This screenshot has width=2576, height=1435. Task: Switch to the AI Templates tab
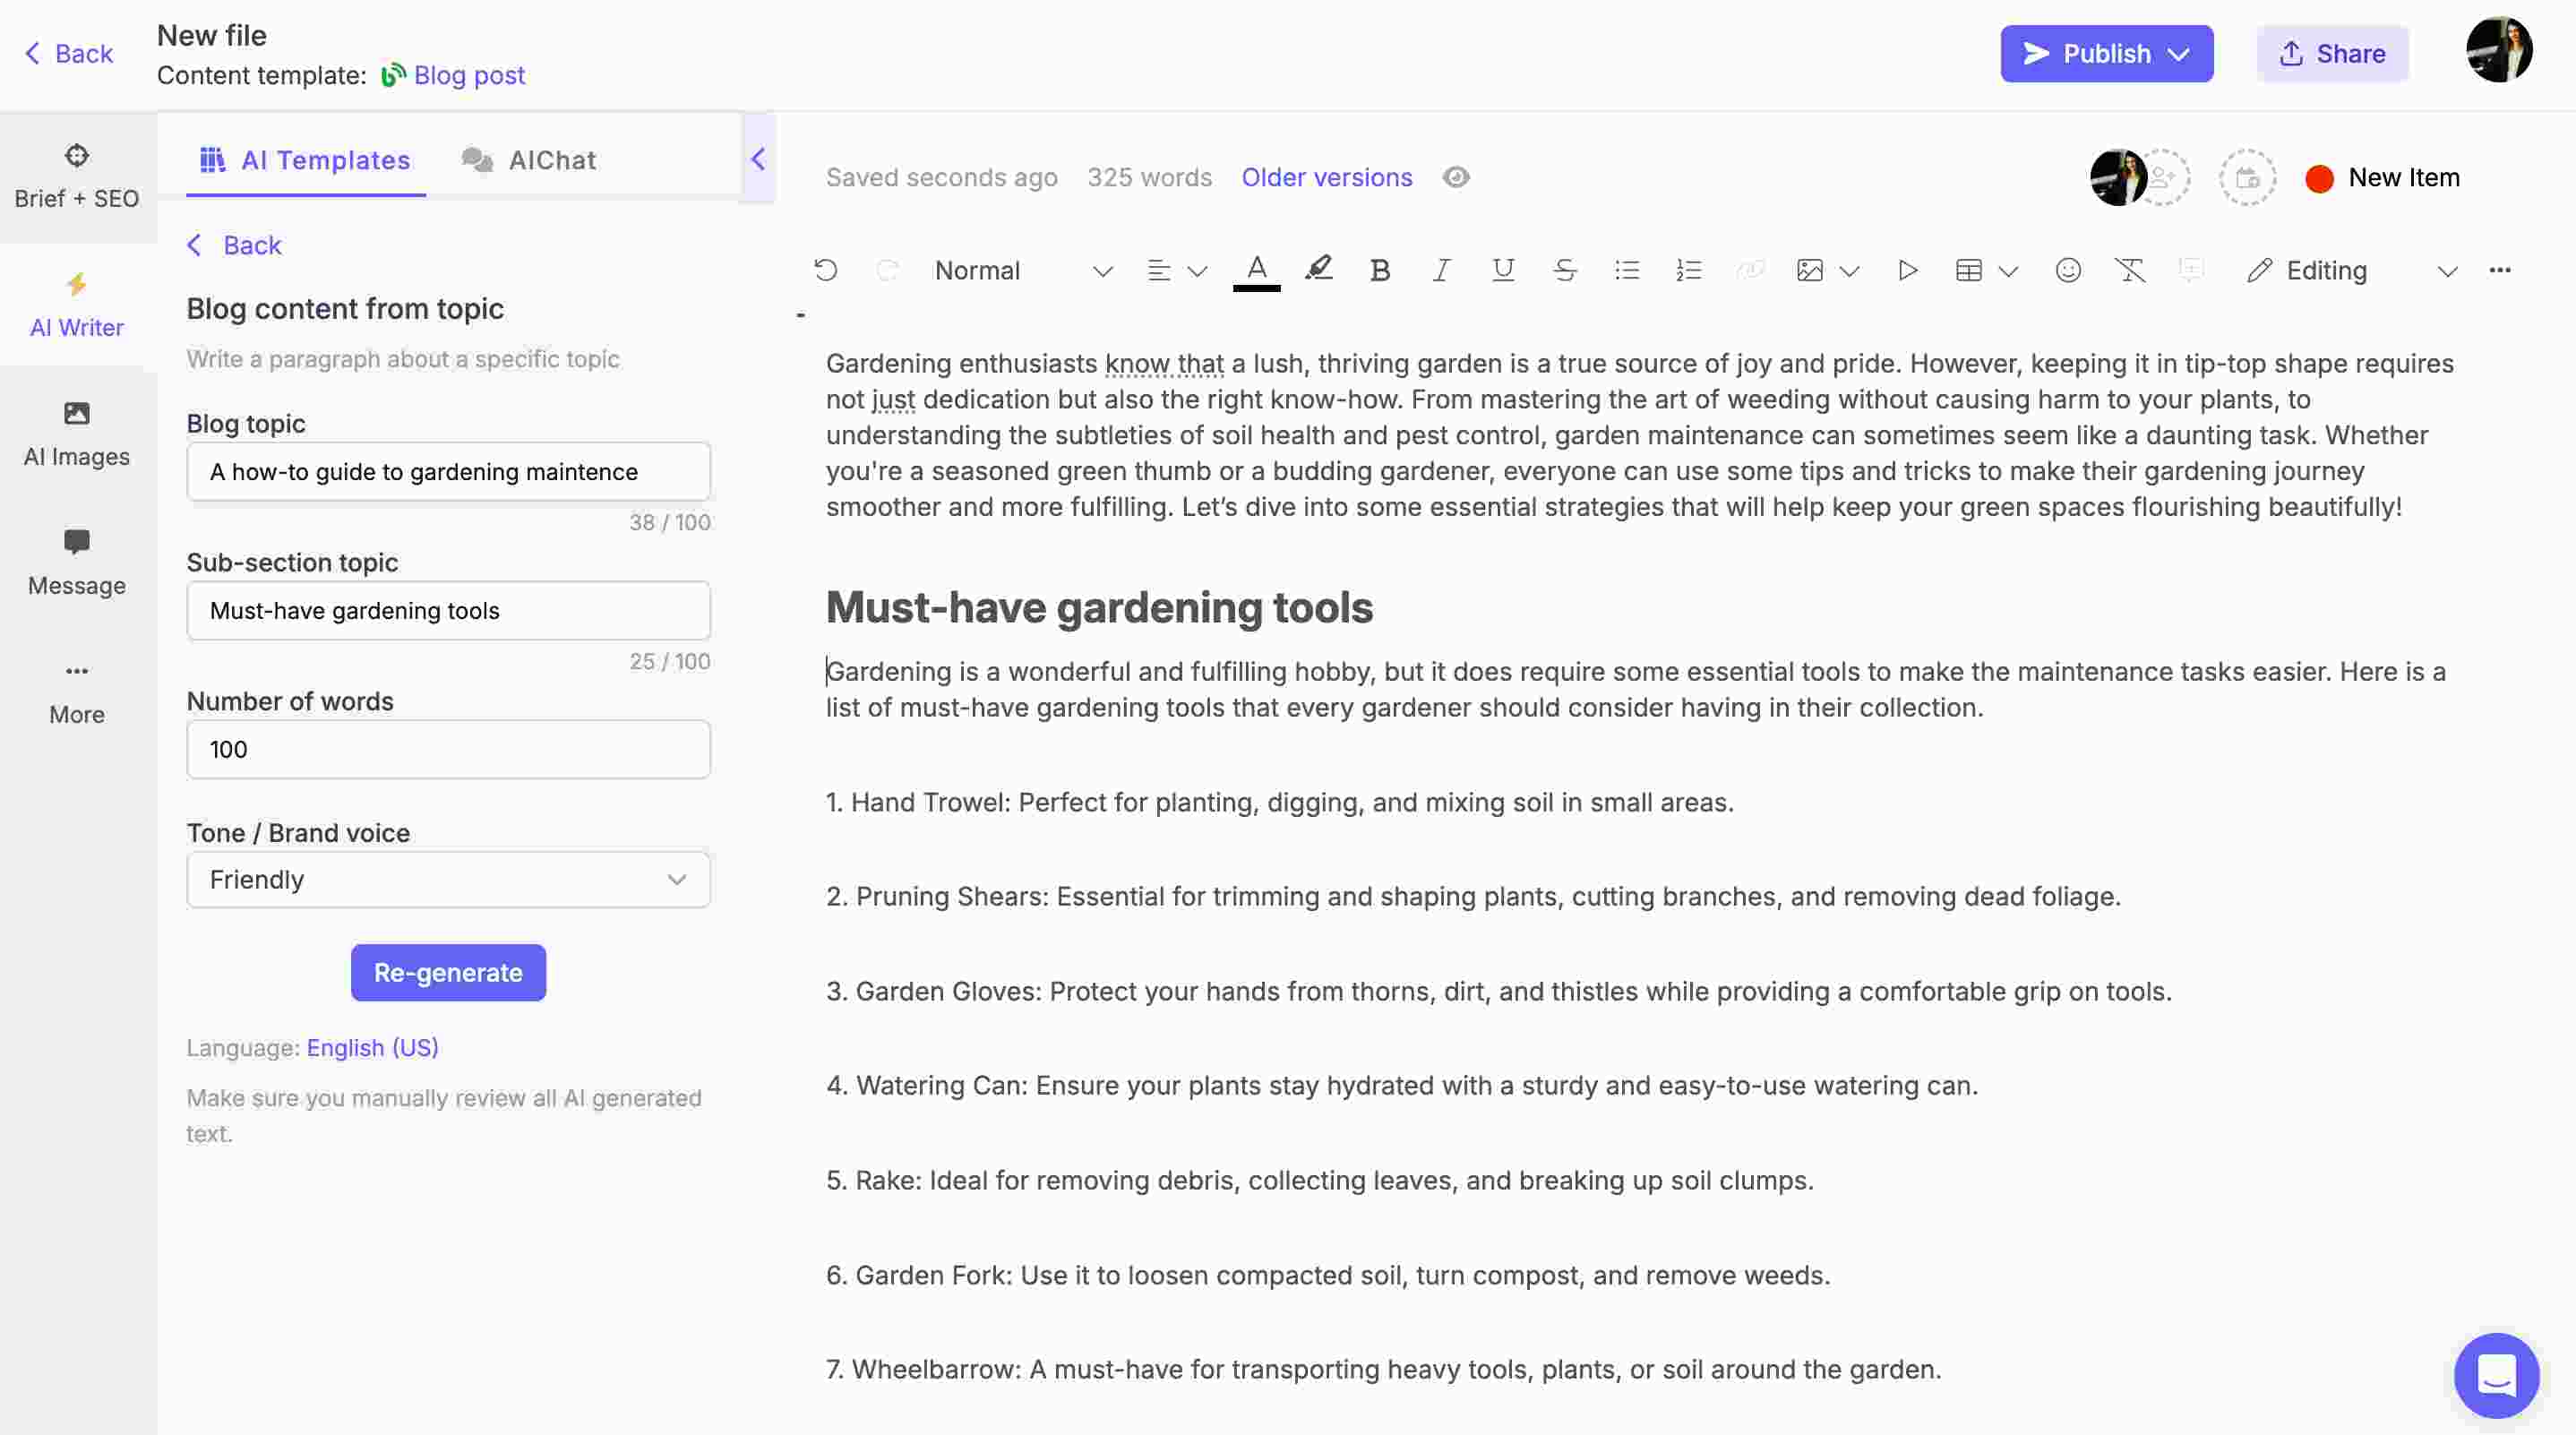pos(306,160)
